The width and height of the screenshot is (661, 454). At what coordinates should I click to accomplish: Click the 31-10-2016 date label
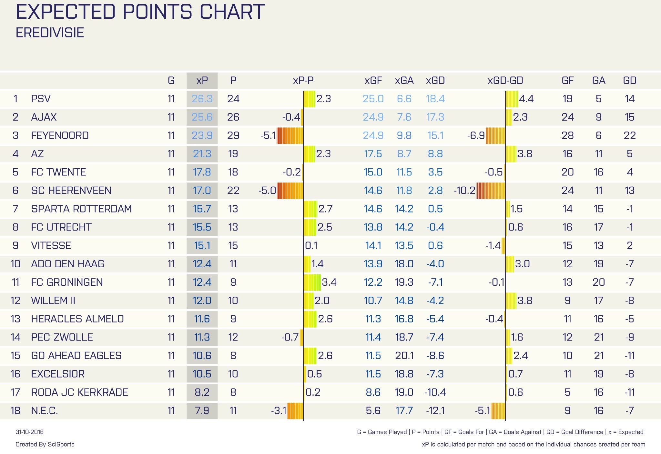pyautogui.click(x=29, y=432)
